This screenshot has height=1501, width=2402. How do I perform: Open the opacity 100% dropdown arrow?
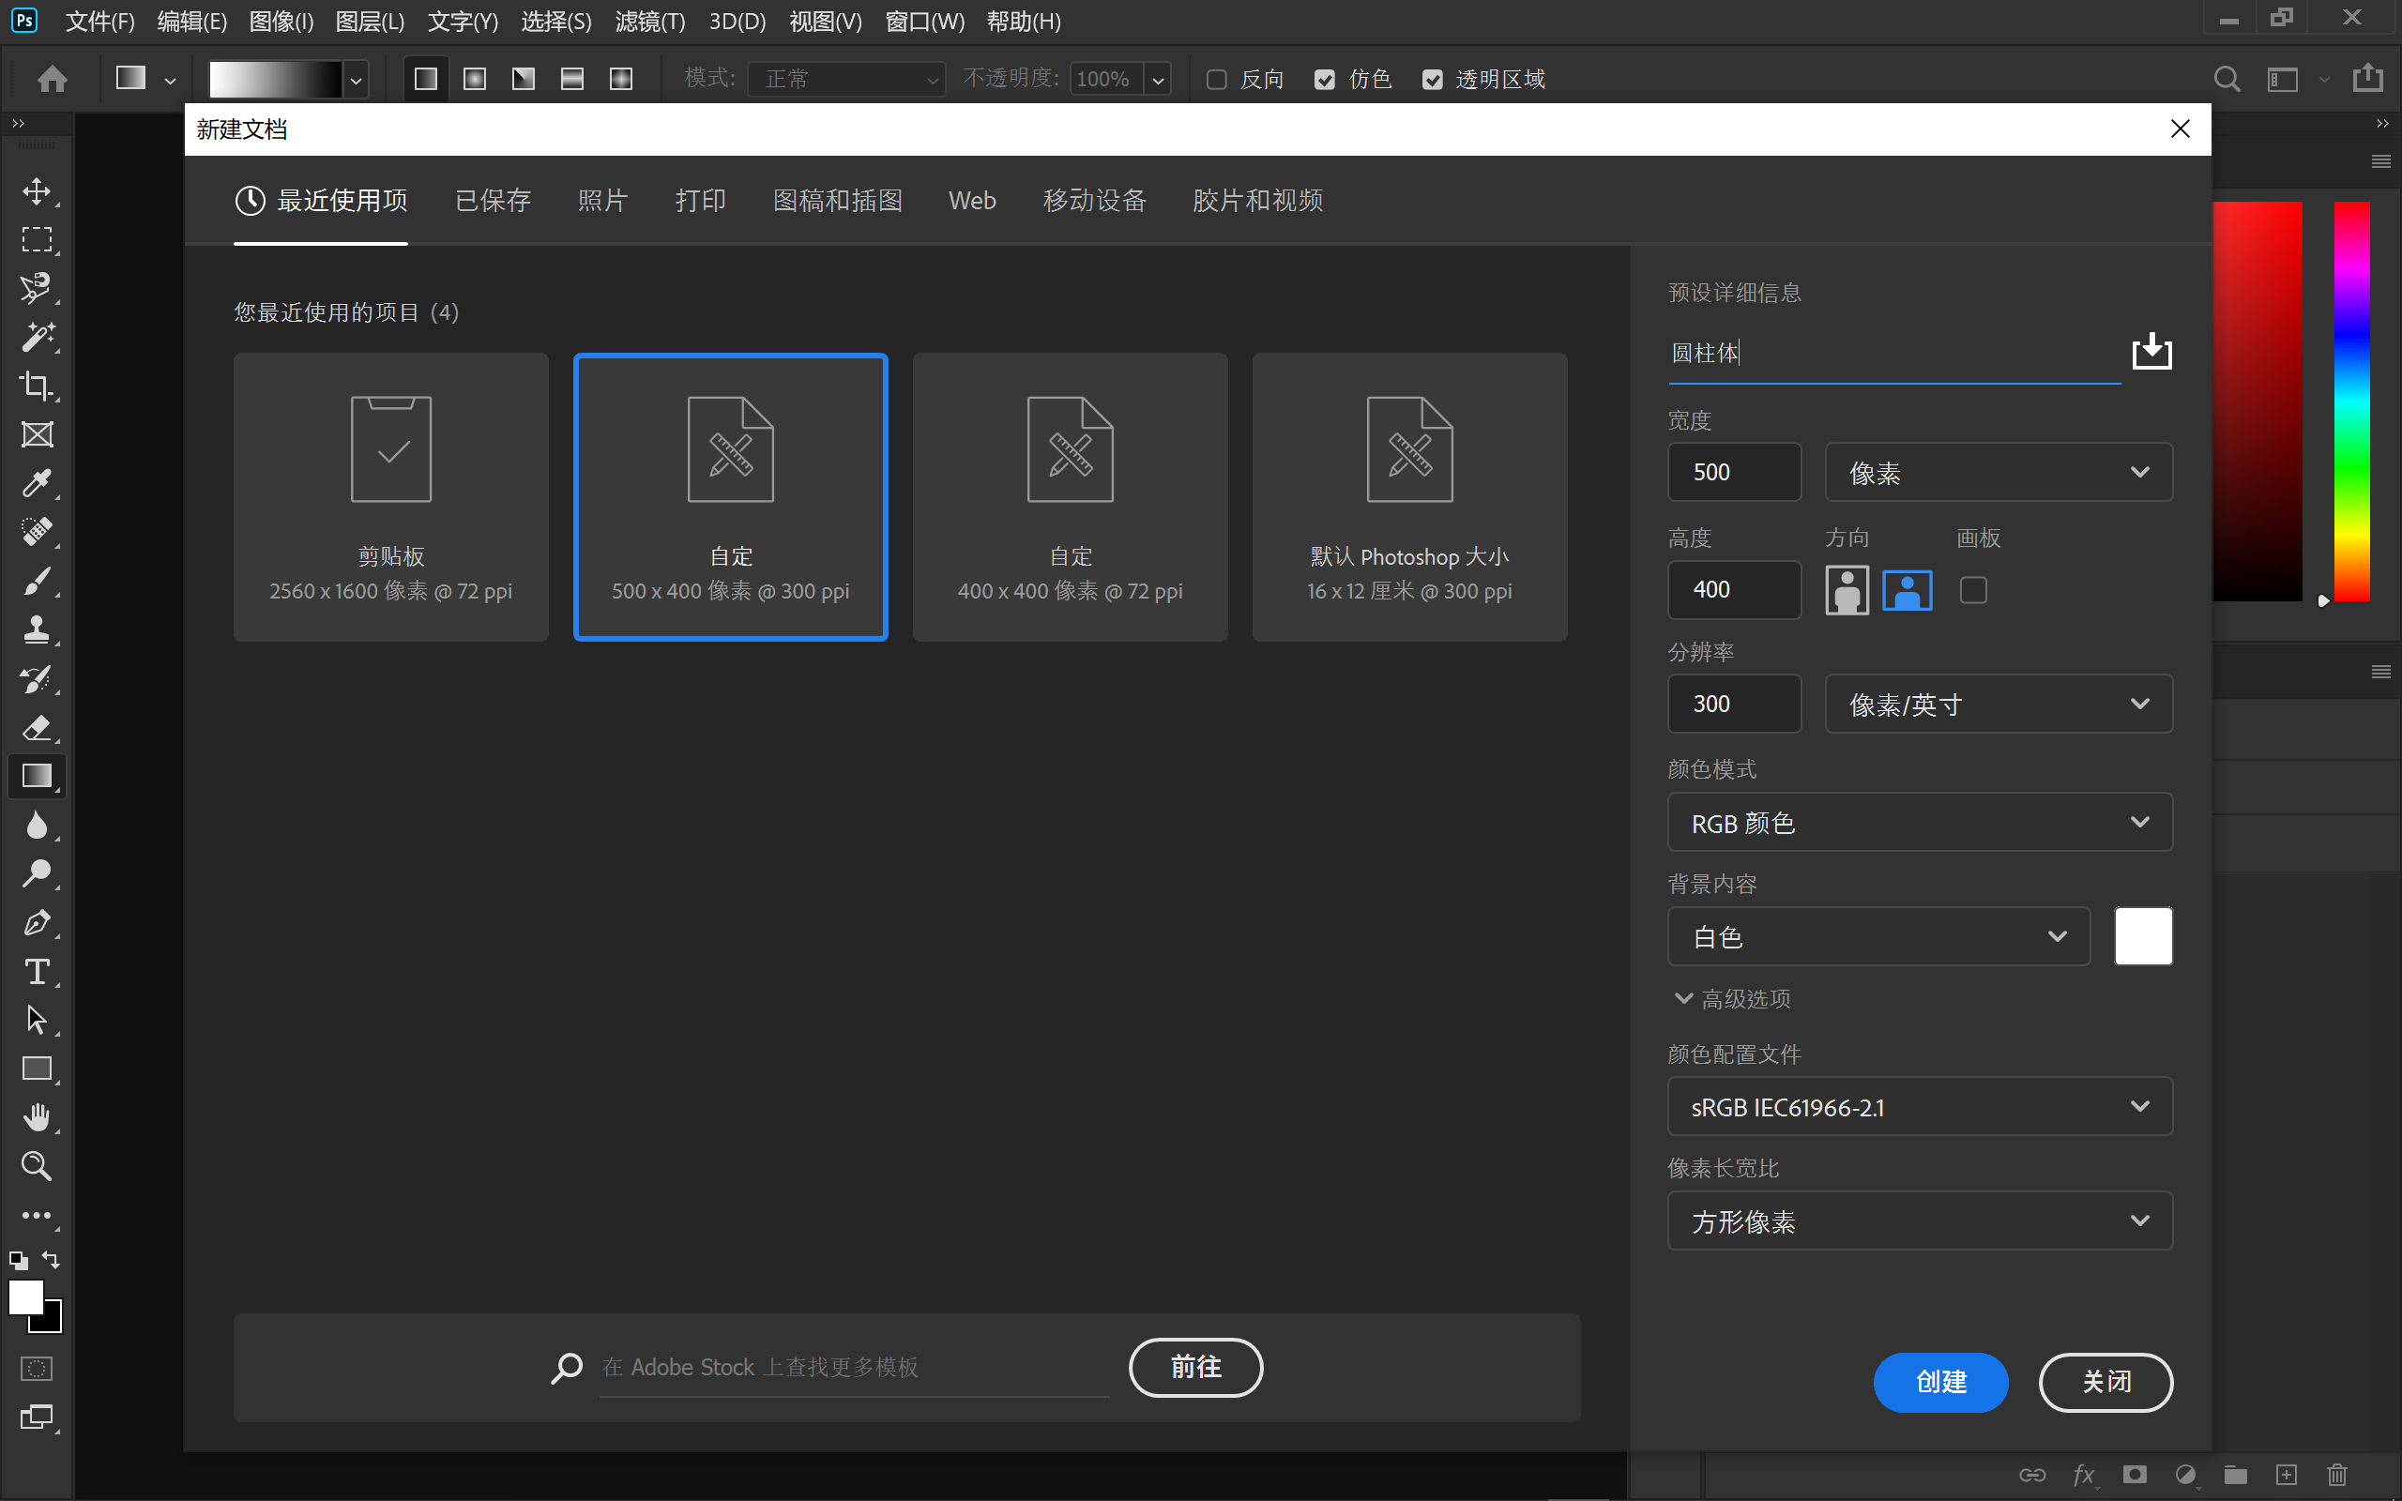[x=1157, y=80]
